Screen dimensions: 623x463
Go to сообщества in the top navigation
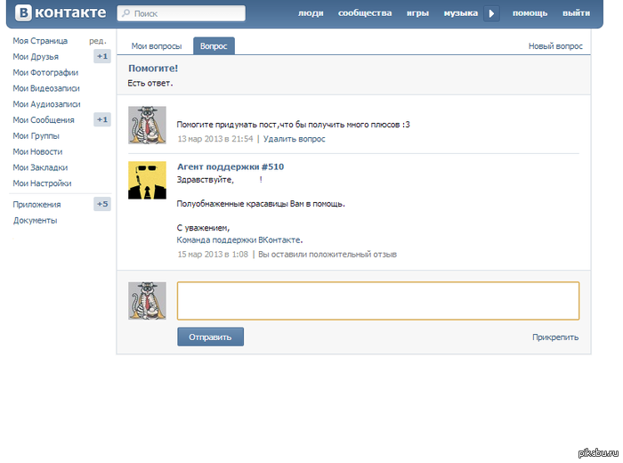365,13
